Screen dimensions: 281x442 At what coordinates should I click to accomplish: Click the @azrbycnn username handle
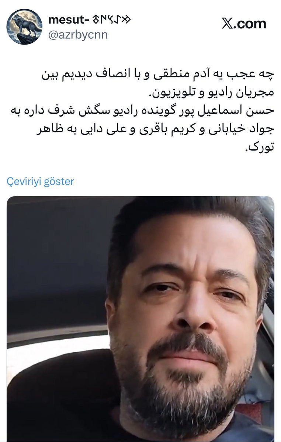pyautogui.click(x=78, y=36)
